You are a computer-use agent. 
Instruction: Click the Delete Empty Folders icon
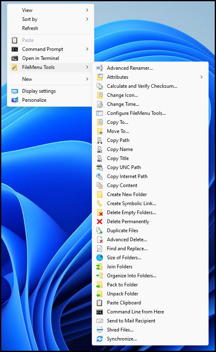(100, 213)
